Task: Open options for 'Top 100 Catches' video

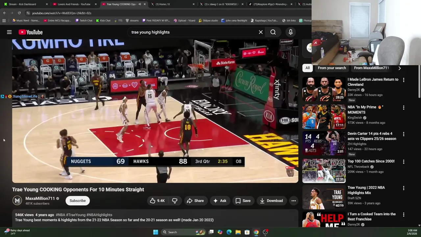Action: pos(404,162)
